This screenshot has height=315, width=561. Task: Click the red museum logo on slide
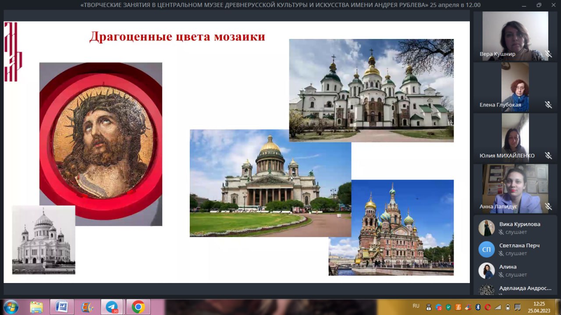tap(13, 52)
